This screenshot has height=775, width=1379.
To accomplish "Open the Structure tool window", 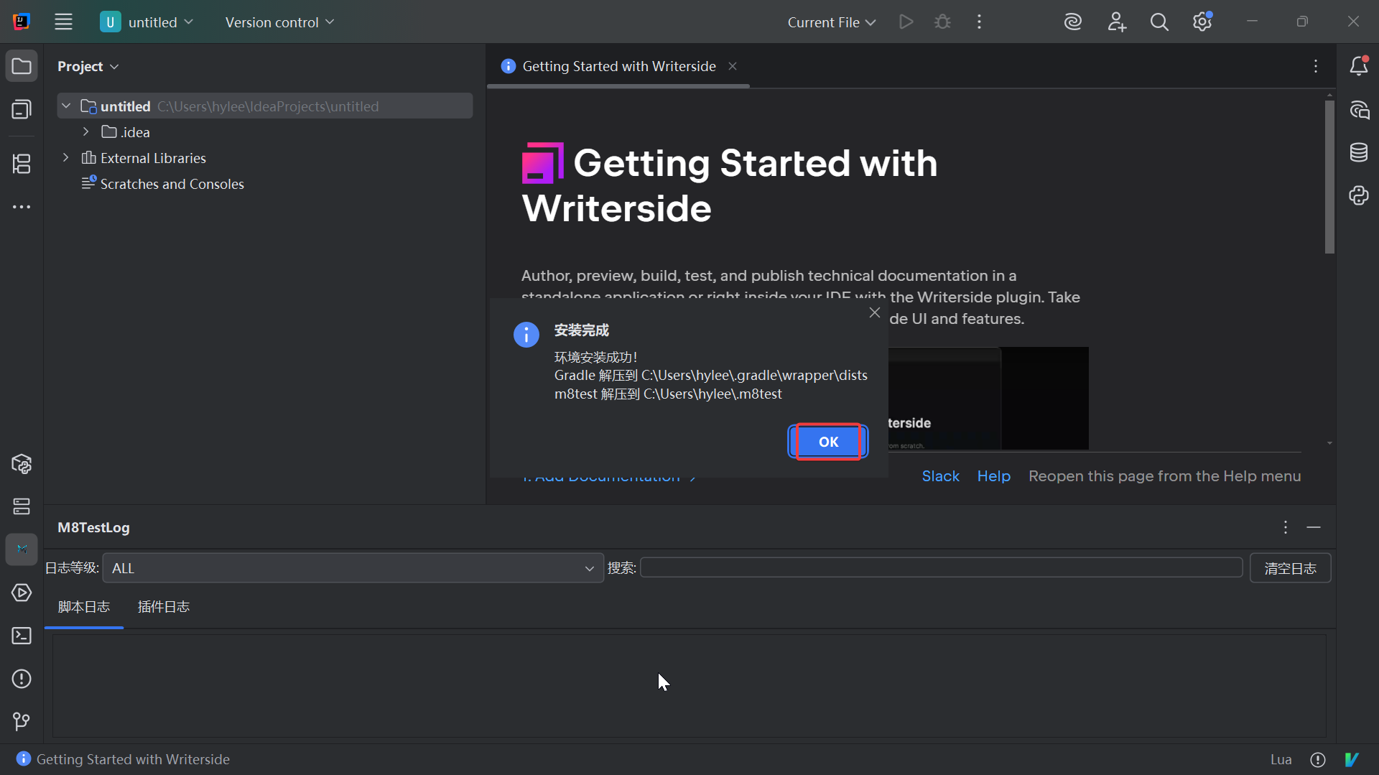I will [22, 164].
